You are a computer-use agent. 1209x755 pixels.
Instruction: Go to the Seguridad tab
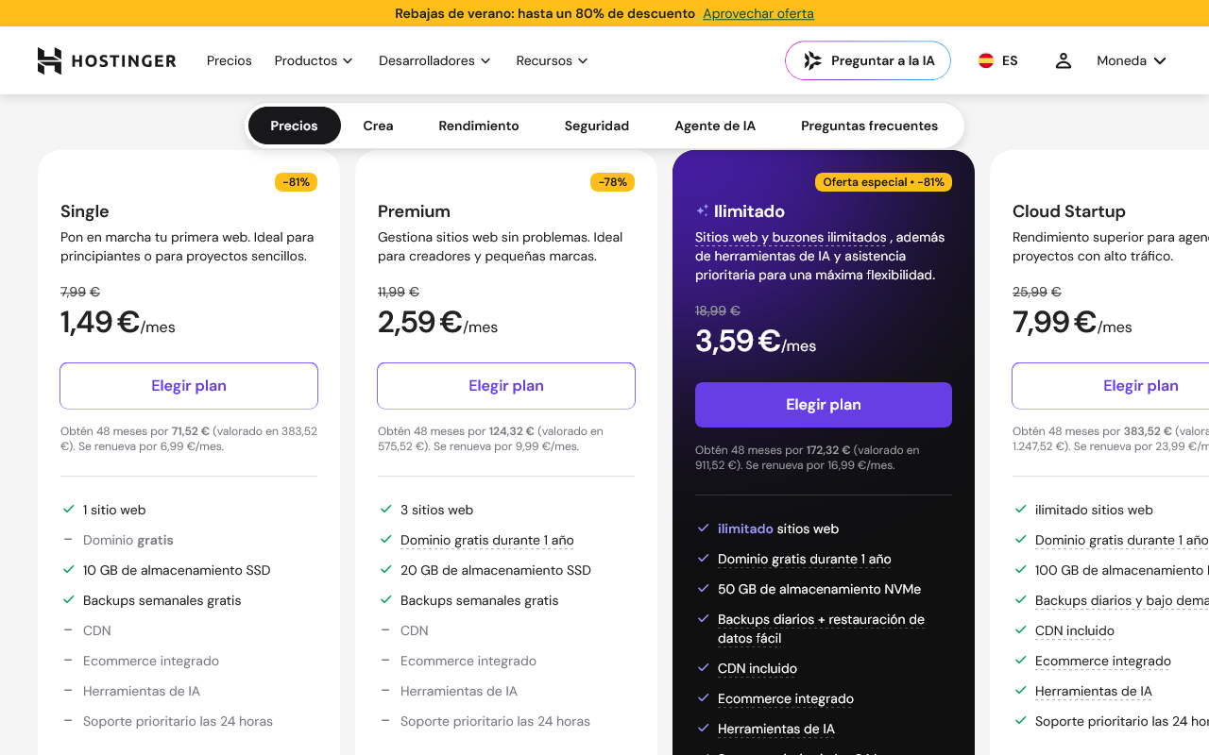click(597, 126)
